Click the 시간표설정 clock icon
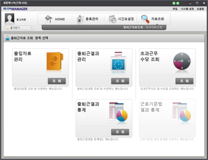 (112, 19)
